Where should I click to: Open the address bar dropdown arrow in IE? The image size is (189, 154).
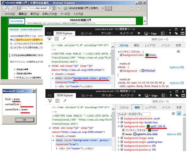(54, 8)
